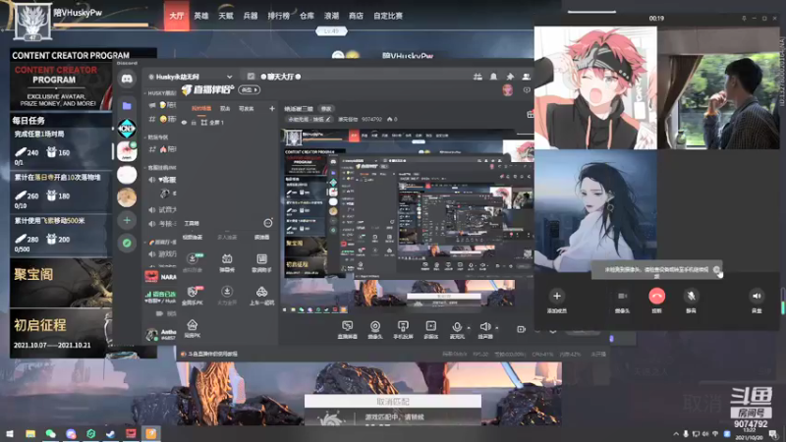The height and width of the screenshot is (442, 786).
Task: Select the cat avatar server icon
Action: [127, 197]
